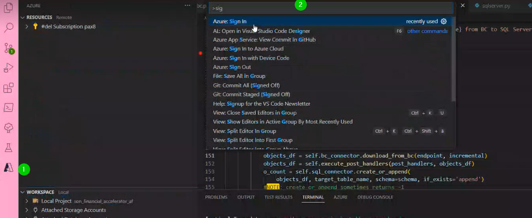Click the Local Project folder icon
This screenshot has height=218, width=532.
35,201
